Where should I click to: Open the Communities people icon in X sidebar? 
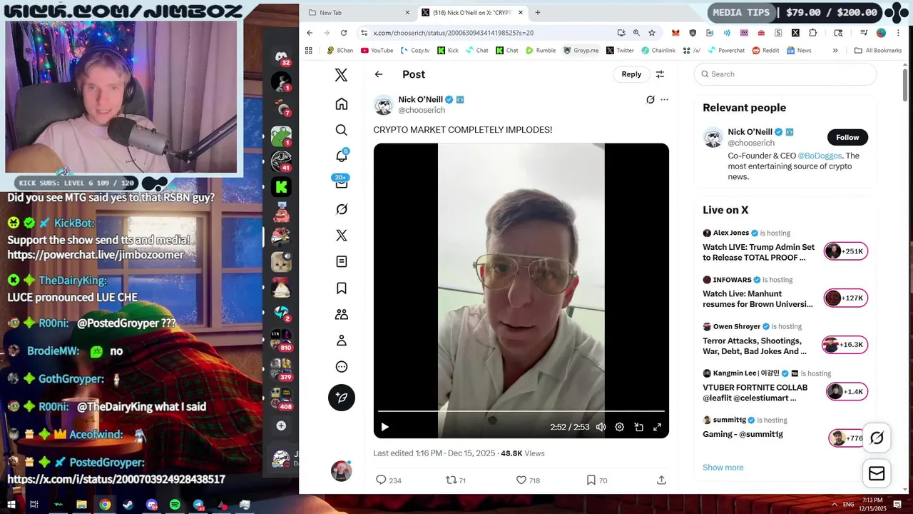(342, 314)
